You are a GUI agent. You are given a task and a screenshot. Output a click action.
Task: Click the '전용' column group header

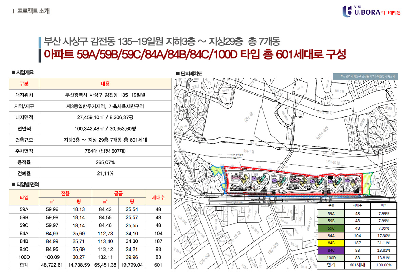pyautogui.click(x=65, y=194)
